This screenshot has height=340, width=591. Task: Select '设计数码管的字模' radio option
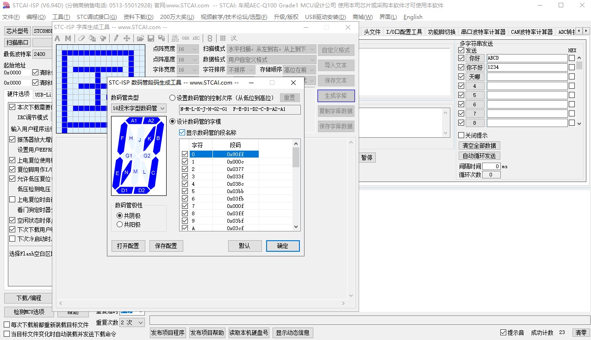[195, 121]
